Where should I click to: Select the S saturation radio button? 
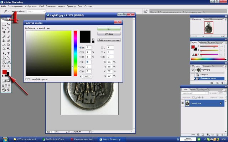point(81,52)
